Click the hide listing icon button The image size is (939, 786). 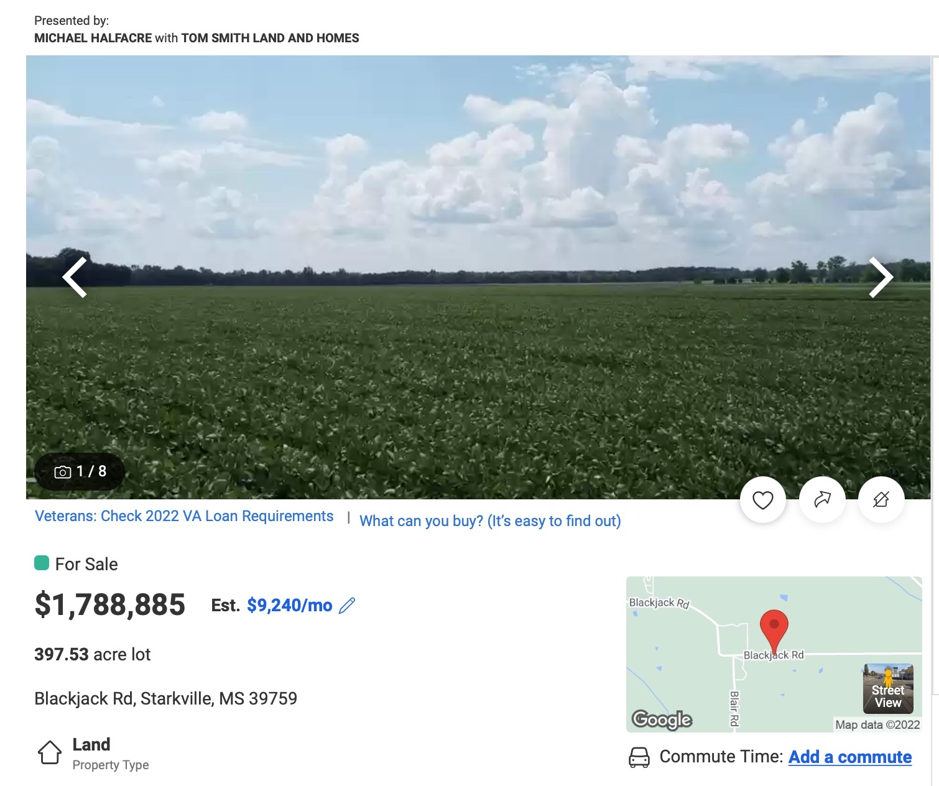881,500
